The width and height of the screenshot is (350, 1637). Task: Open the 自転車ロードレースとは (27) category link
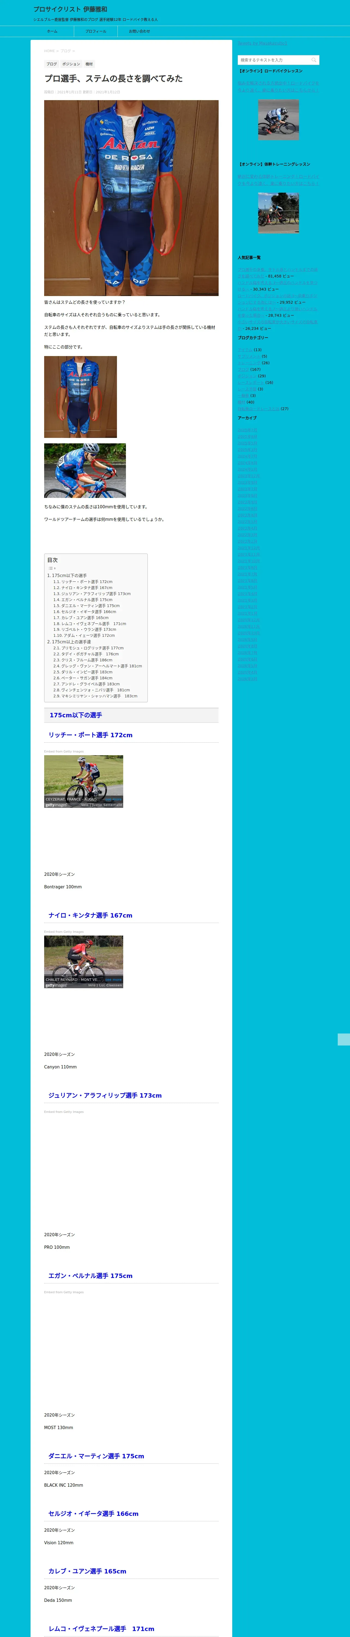[258, 409]
